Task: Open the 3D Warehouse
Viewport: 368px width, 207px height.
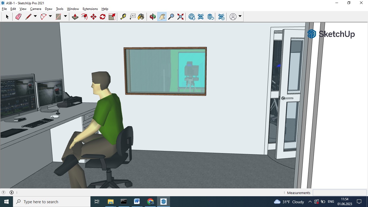Action: click(192, 17)
